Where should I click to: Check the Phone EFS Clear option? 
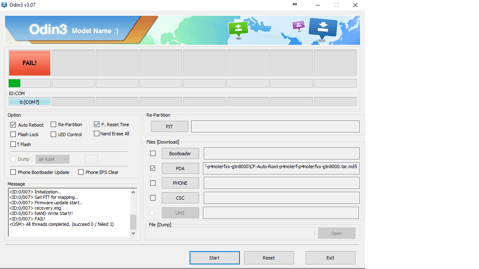[81, 172]
